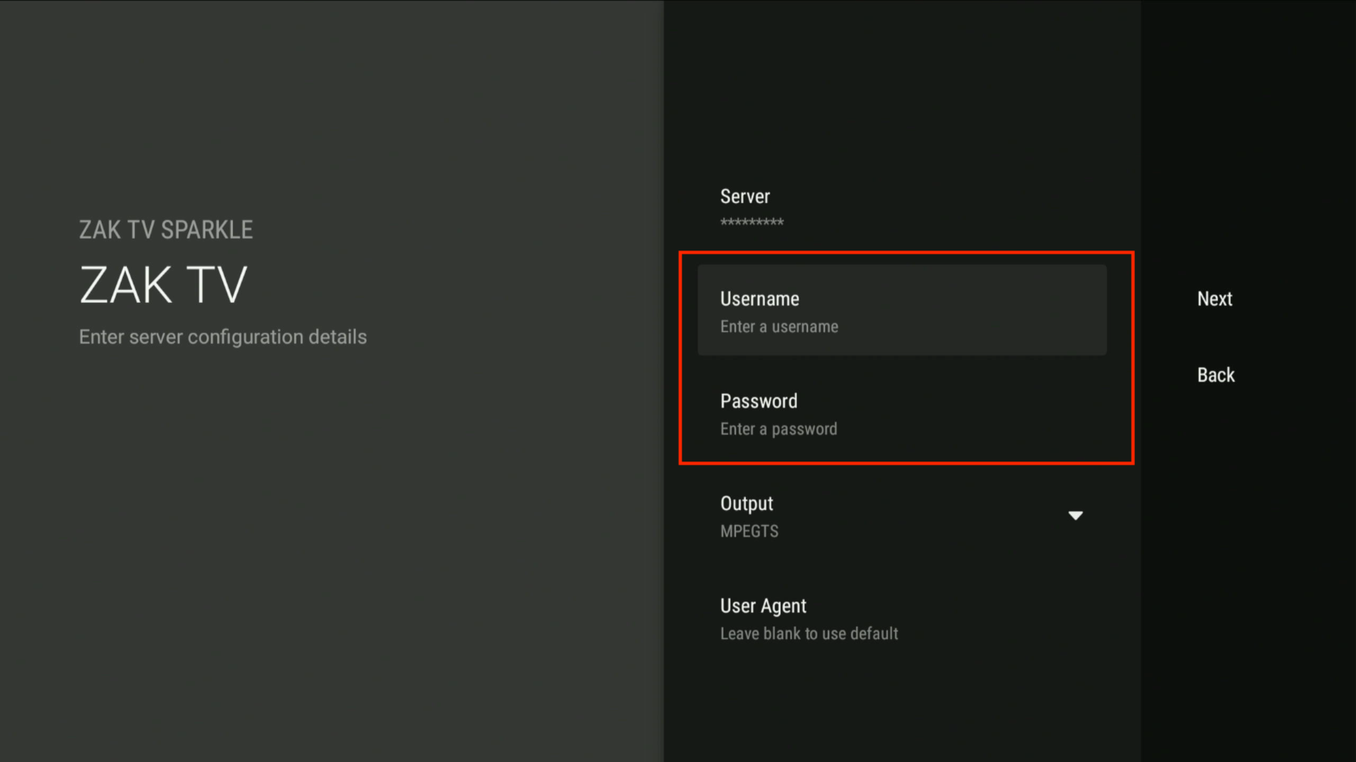Click the Username label text

click(x=759, y=298)
